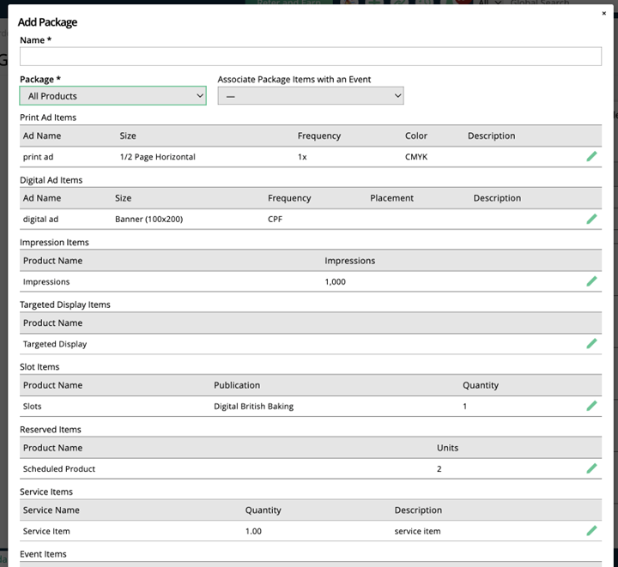This screenshot has height=567, width=618.
Task: Edit the digital ad row pencil icon
Action: click(591, 219)
